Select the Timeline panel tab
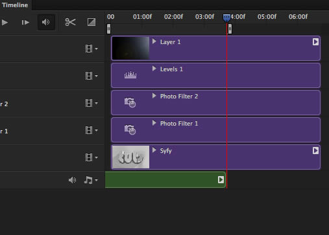Image resolution: width=329 pixels, height=235 pixels. pos(15,5)
